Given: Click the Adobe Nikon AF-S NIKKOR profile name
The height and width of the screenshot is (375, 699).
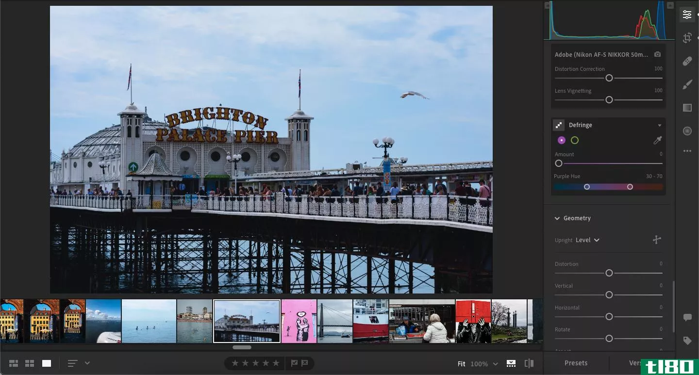Looking at the screenshot, I should [x=601, y=55].
